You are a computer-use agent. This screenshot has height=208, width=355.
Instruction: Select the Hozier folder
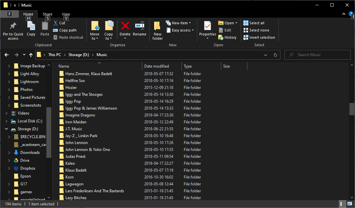71,88
